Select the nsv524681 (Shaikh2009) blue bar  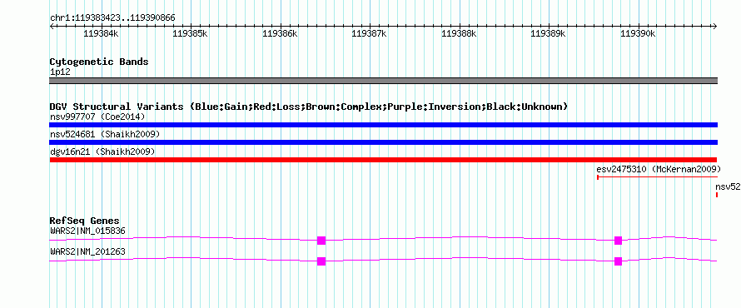point(383,142)
